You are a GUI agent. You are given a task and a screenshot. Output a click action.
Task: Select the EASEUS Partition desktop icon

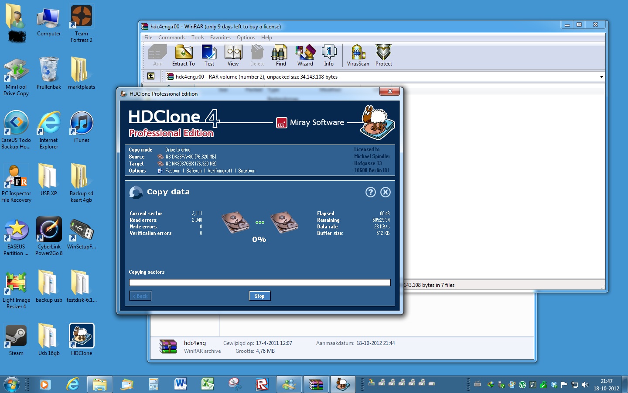click(16, 237)
